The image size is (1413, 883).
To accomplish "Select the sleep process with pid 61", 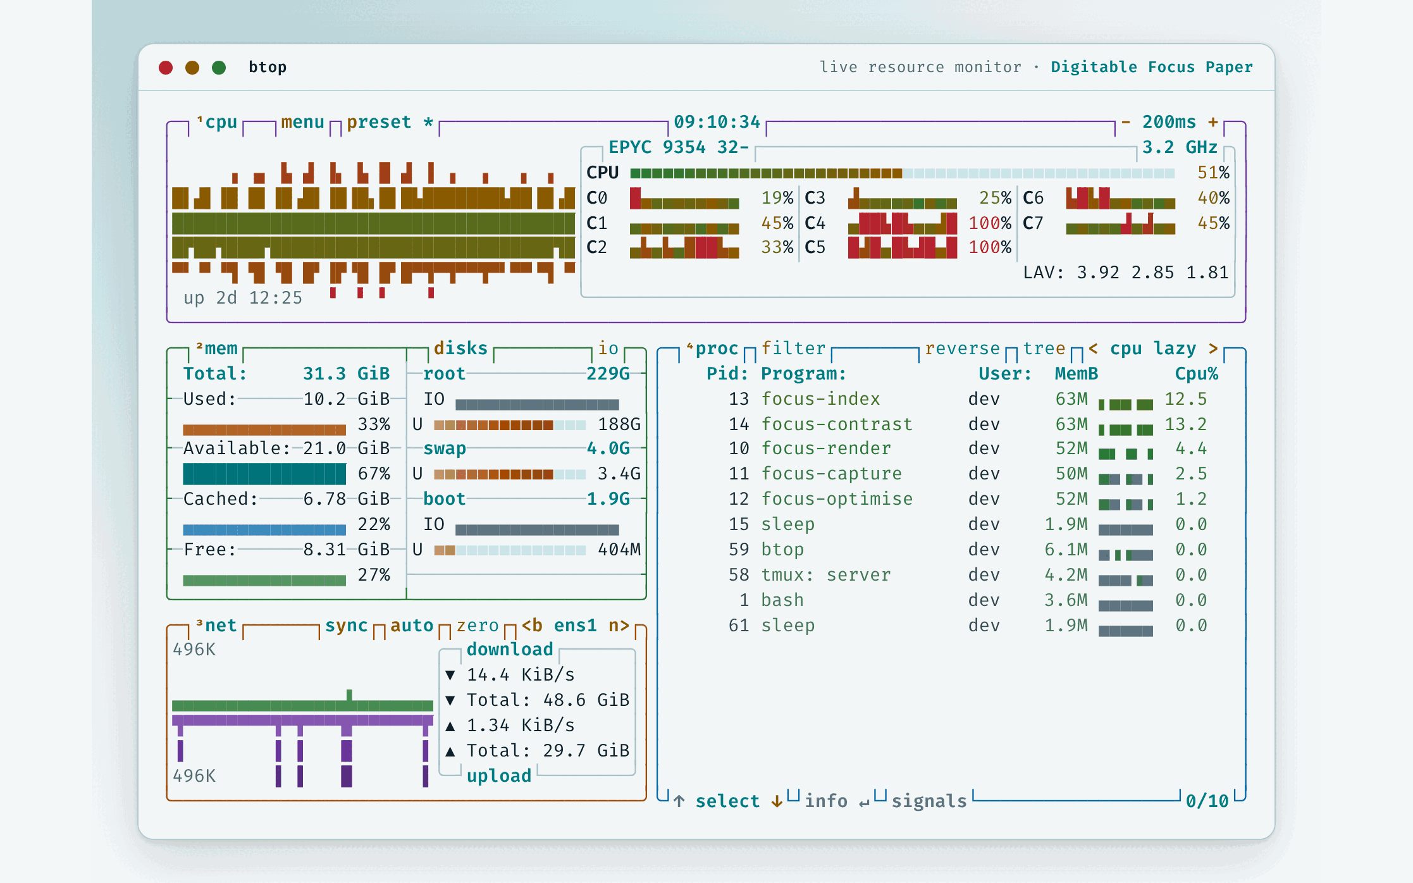I will click(951, 626).
